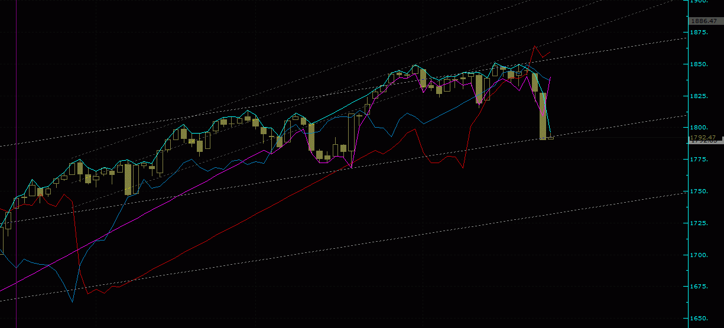Image resolution: width=724 pixels, height=328 pixels.
Task: Click the 1700 price axis label
Action: (x=700, y=255)
